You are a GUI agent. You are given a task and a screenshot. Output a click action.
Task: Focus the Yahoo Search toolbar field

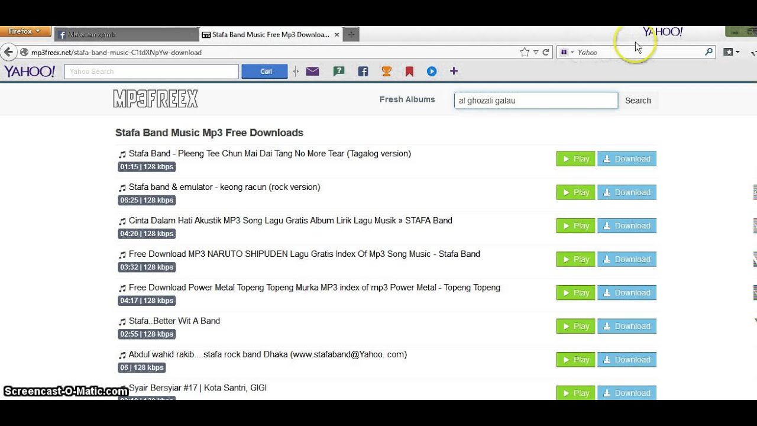pyautogui.click(x=151, y=72)
